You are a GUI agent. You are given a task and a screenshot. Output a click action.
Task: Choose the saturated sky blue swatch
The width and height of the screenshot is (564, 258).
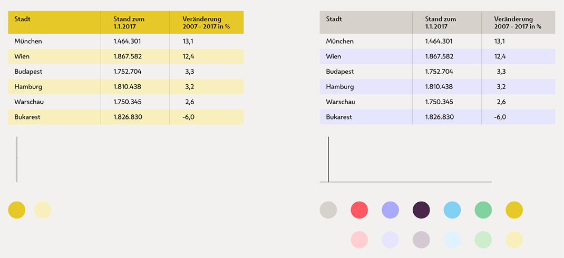coord(452,210)
